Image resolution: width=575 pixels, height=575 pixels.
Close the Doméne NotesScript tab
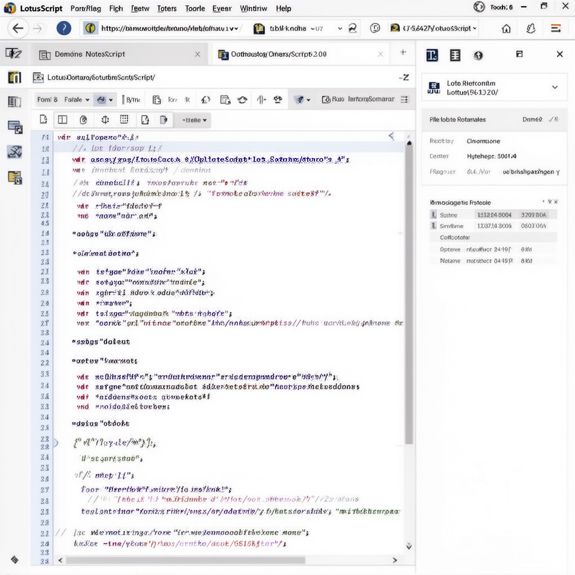pyautogui.click(x=198, y=54)
